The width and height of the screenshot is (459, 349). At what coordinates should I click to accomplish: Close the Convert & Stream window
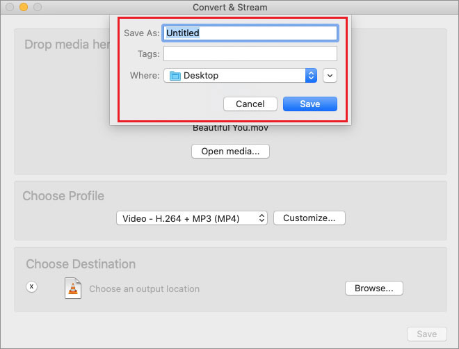click(x=10, y=7)
